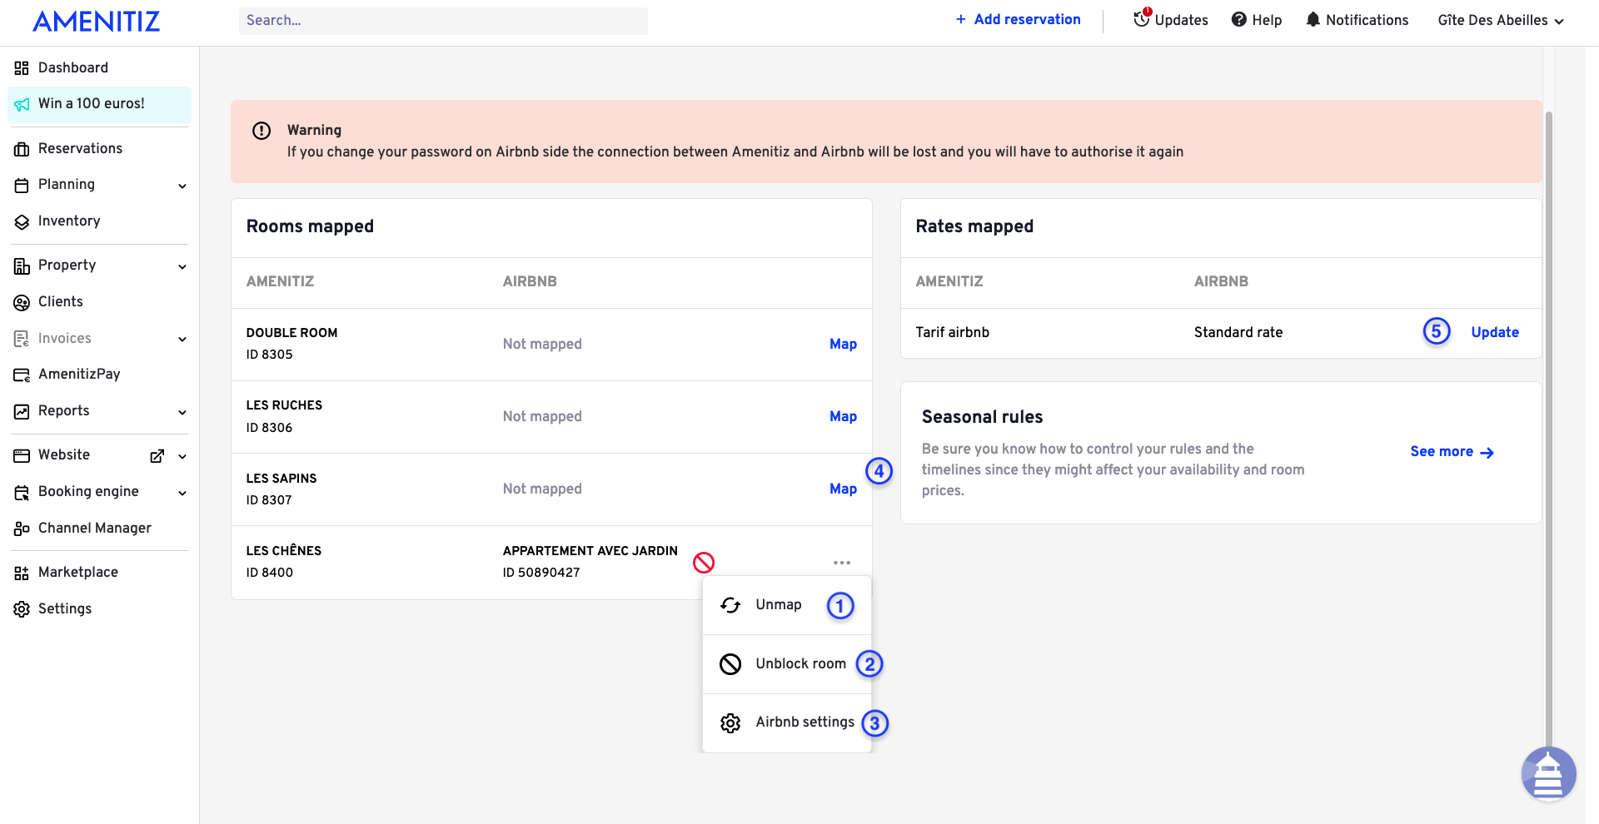Open the three-dots menu for Les Chênes

tap(842, 563)
